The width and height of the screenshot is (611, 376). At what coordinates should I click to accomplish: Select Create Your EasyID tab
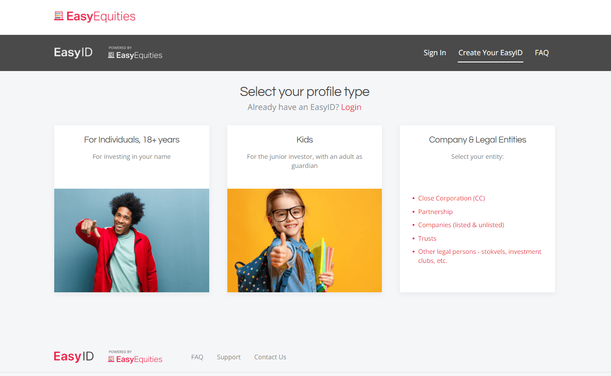tap(490, 52)
